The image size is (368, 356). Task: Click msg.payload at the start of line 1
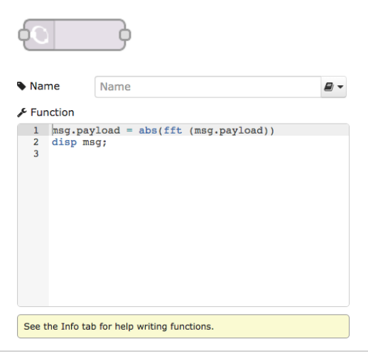(x=86, y=131)
